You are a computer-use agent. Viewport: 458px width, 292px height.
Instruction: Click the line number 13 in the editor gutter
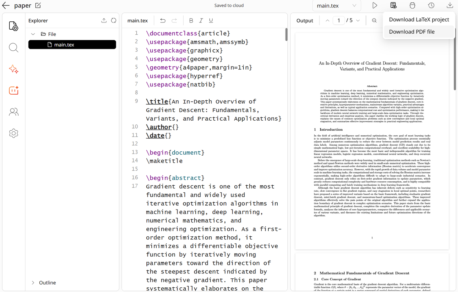135,152
